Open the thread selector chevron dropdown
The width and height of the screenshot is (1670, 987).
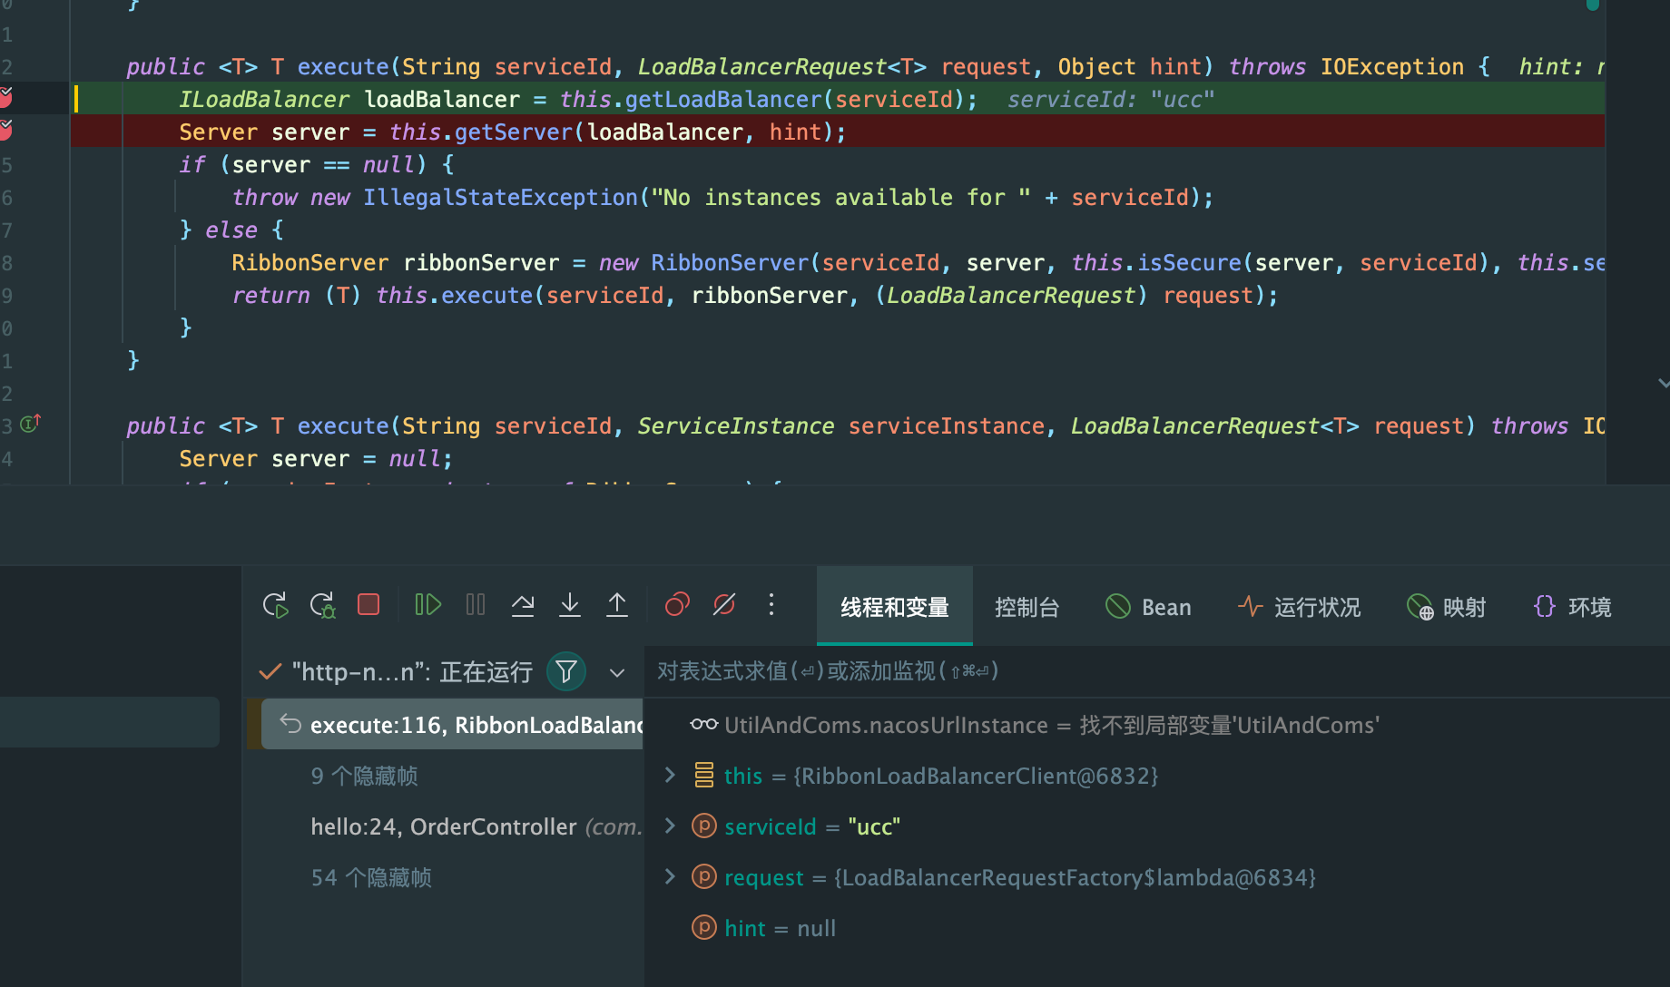coord(616,672)
